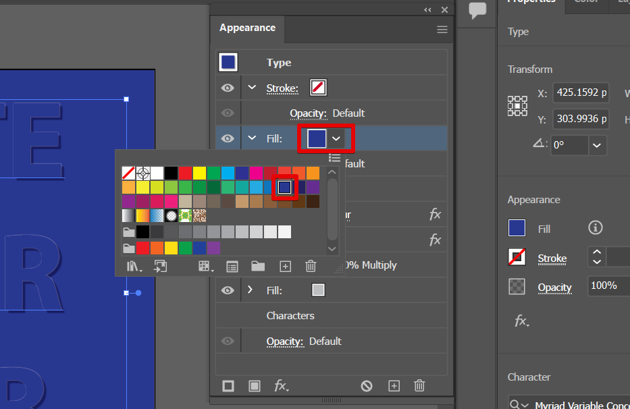Select the Appearance panel tab
The height and width of the screenshot is (409, 630).
tap(247, 28)
